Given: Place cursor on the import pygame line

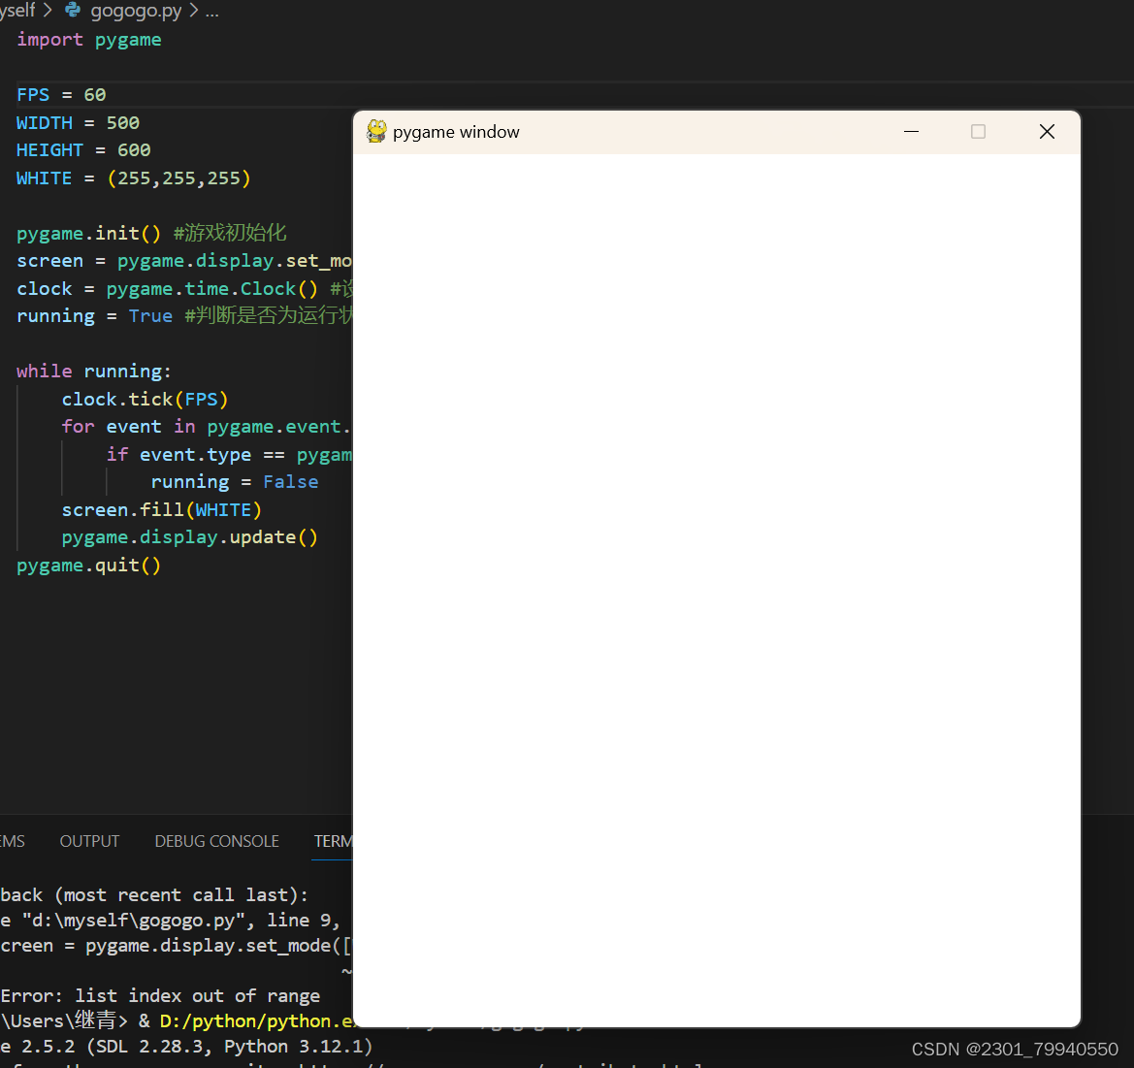Looking at the screenshot, I should click(x=87, y=39).
